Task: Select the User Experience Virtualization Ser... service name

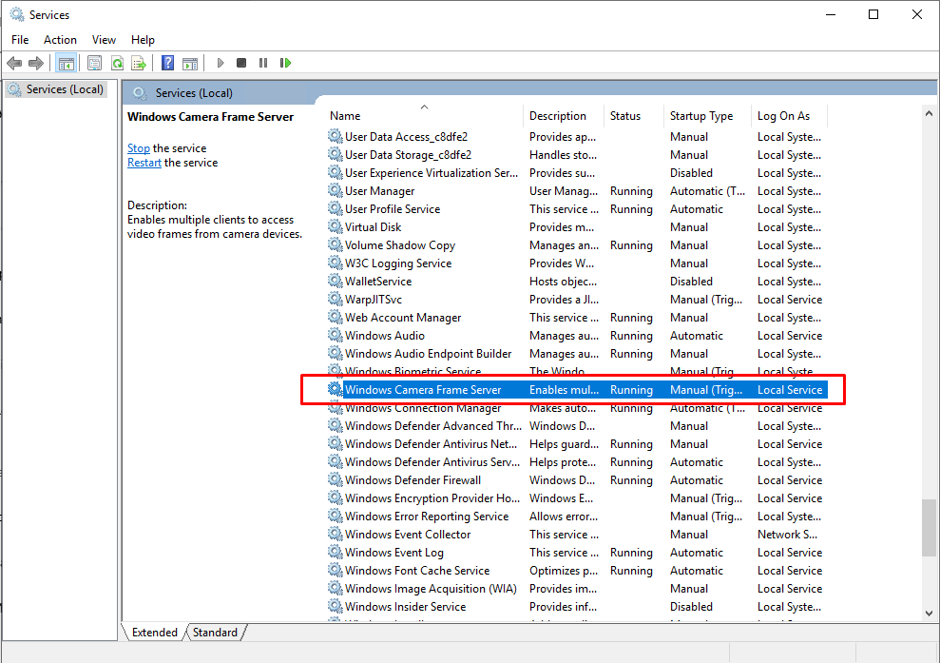Action: point(432,173)
